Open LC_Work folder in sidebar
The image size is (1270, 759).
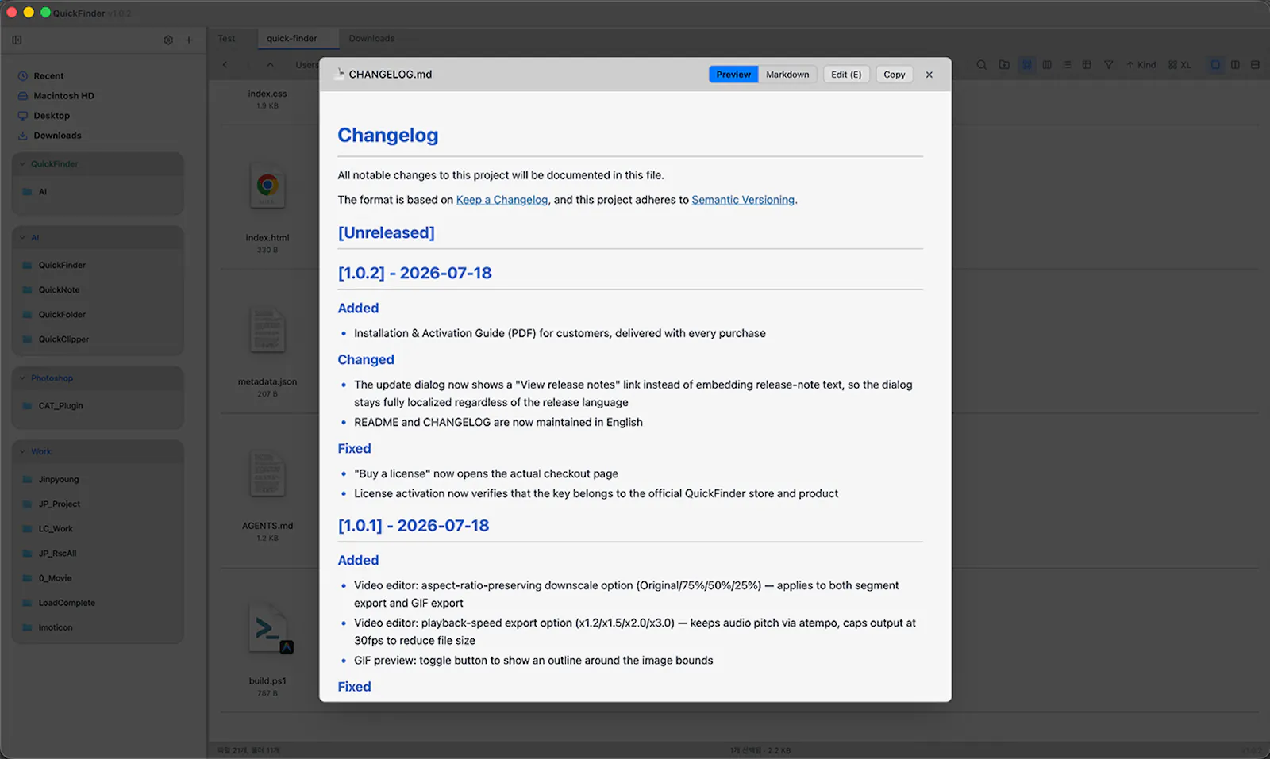tap(56, 529)
